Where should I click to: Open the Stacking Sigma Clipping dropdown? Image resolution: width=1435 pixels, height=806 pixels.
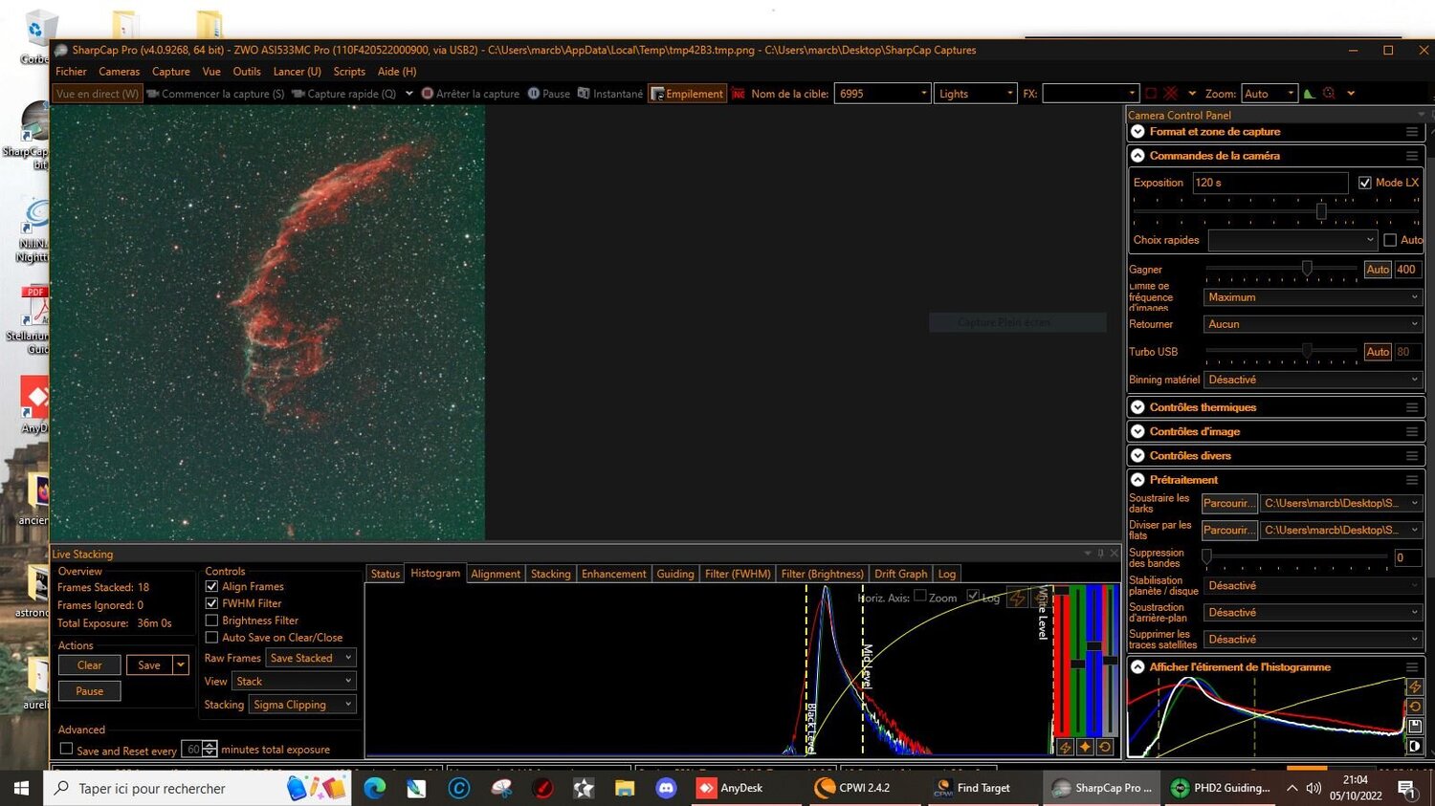point(302,705)
